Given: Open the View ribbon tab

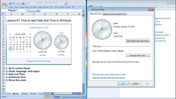Looking at the screenshot, I should 51,7.
